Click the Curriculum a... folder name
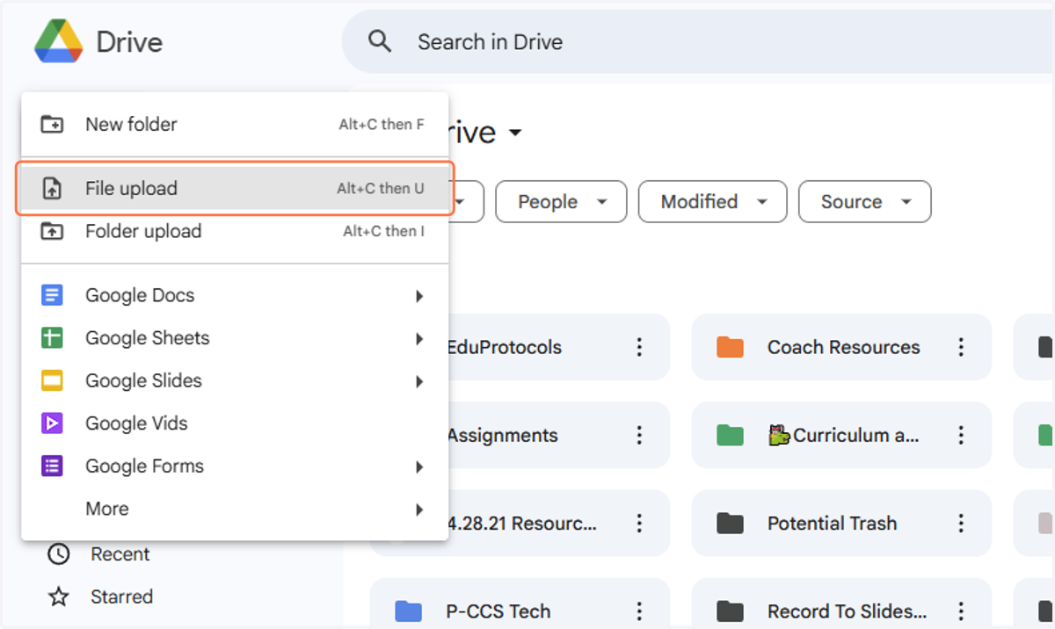Screen dimensions: 1055x629 point(844,435)
